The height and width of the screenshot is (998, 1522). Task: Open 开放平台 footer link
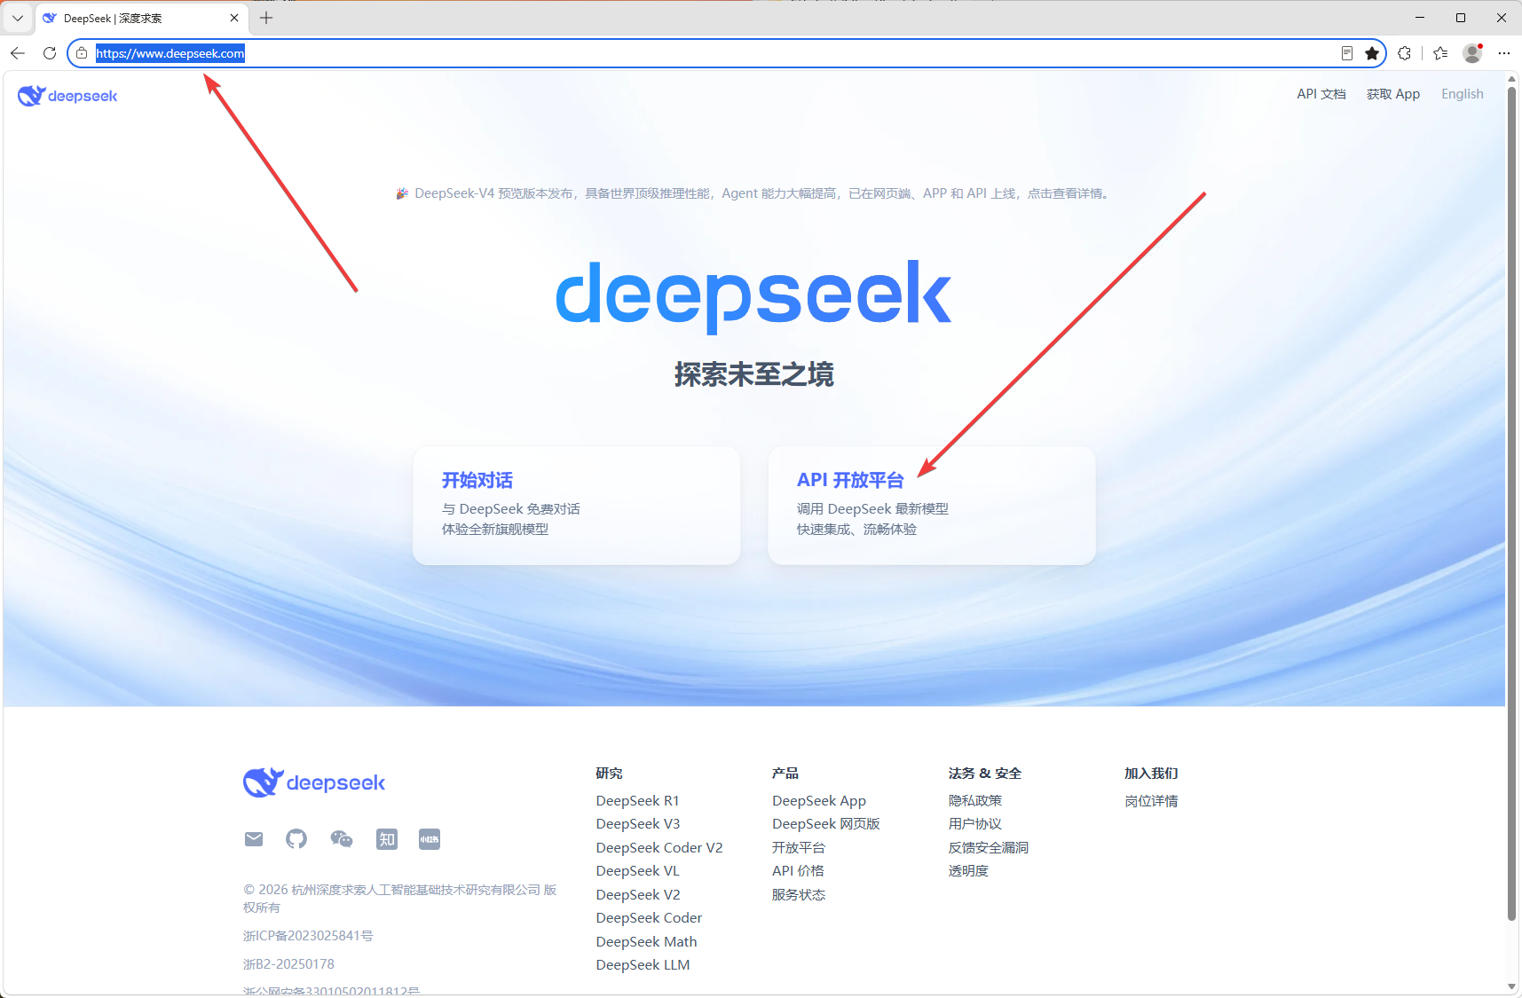(799, 848)
